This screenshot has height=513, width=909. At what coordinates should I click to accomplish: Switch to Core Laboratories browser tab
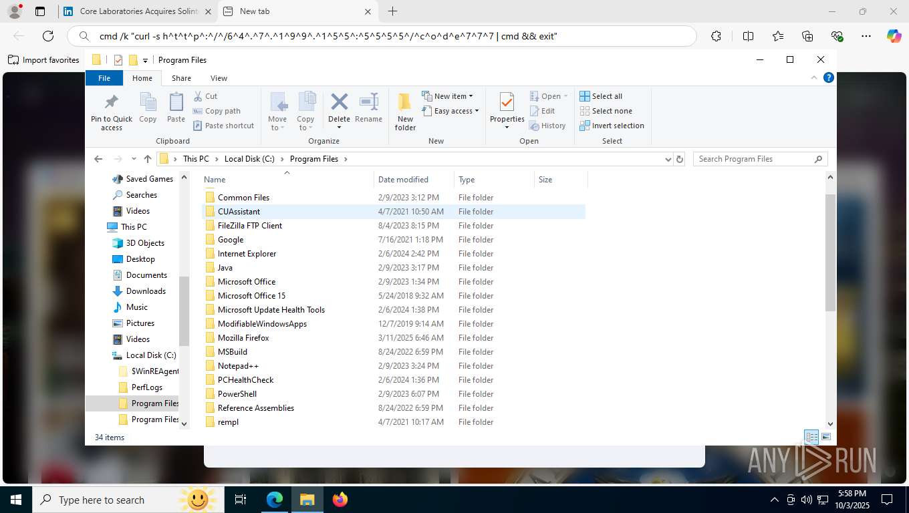(x=137, y=11)
